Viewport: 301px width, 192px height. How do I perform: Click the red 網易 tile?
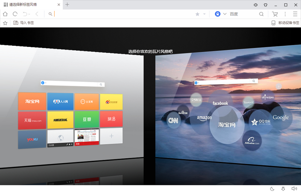pyautogui.click(x=111, y=119)
